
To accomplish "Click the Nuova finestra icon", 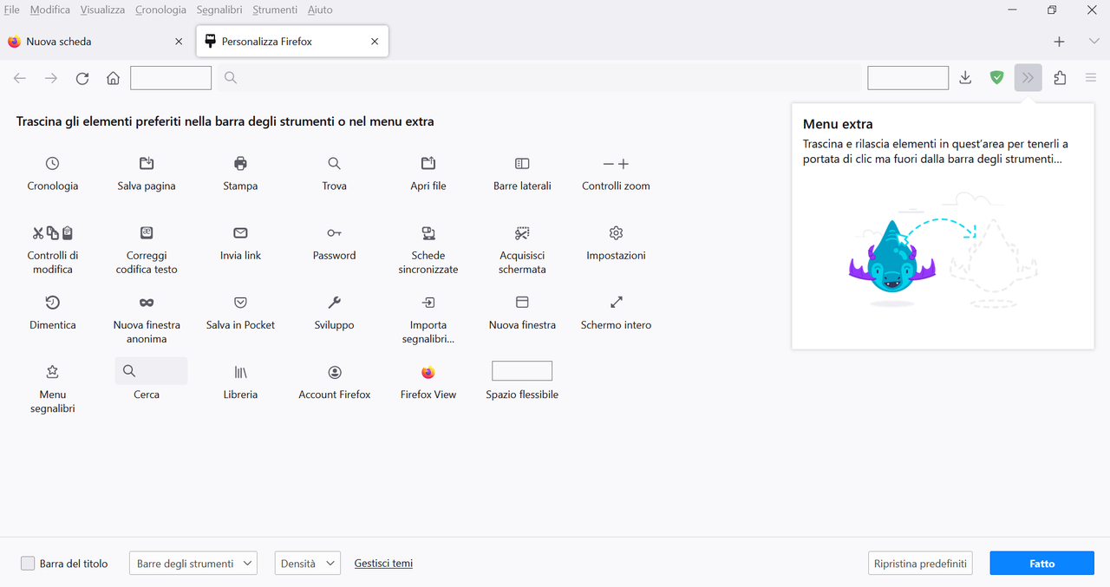I will (522, 302).
